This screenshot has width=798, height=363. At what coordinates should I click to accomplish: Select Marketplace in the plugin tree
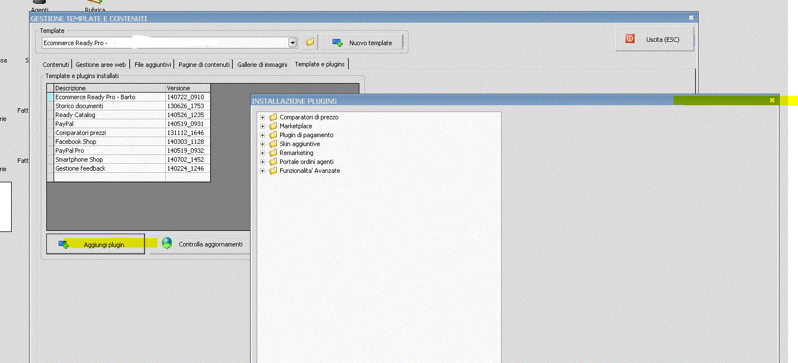(296, 126)
